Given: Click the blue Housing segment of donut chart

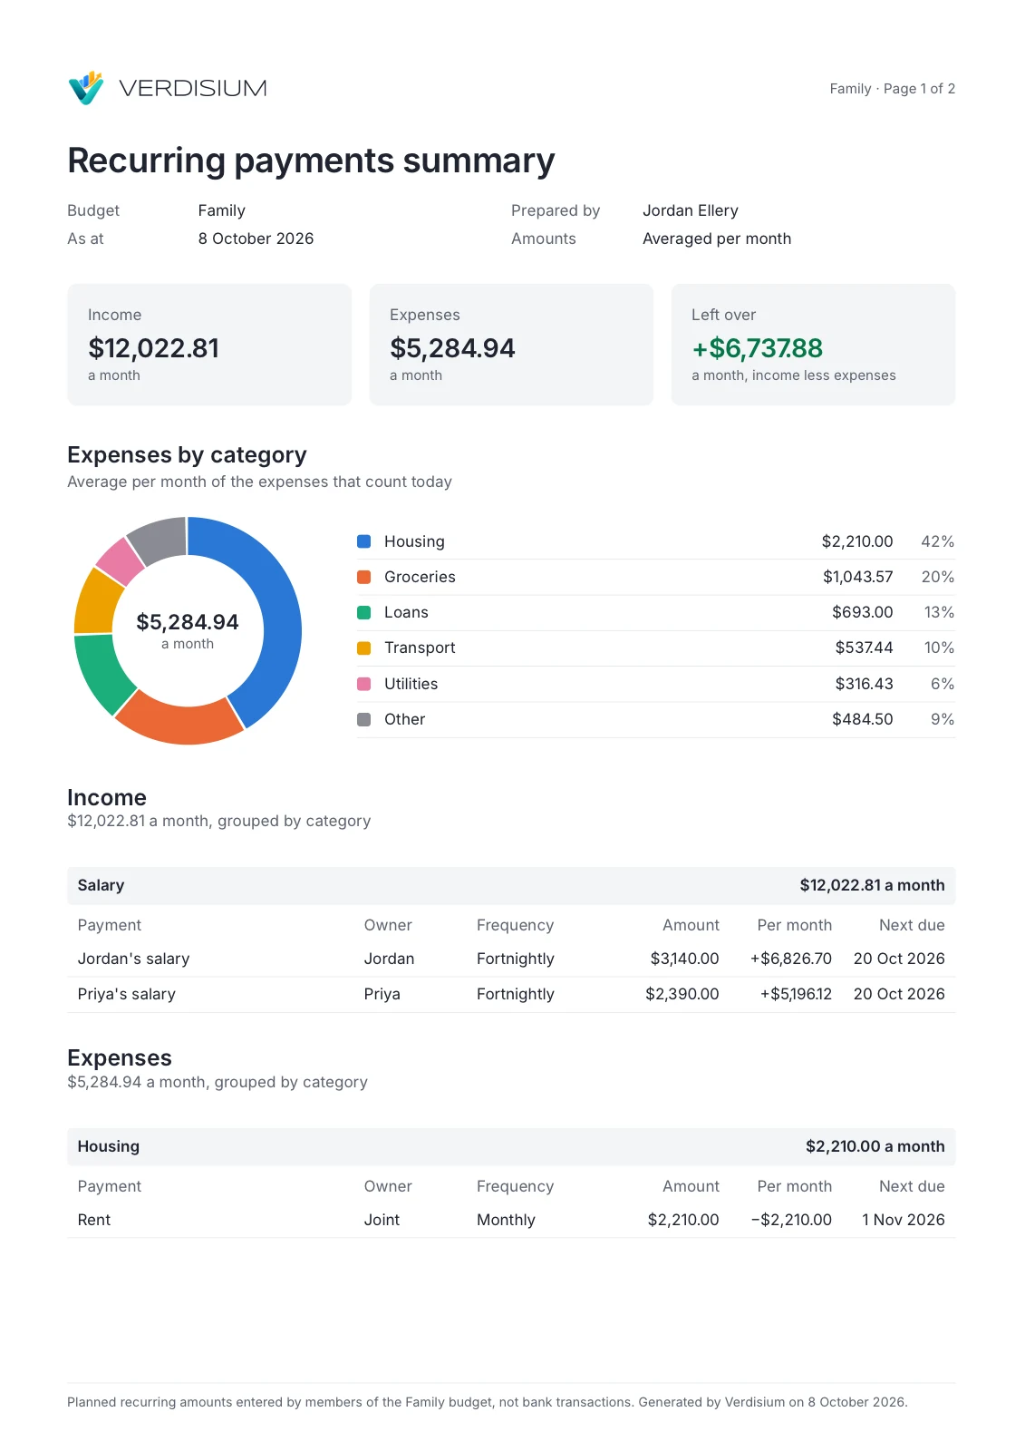Looking at the screenshot, I should pyautogui.click(x=280, y=617).
